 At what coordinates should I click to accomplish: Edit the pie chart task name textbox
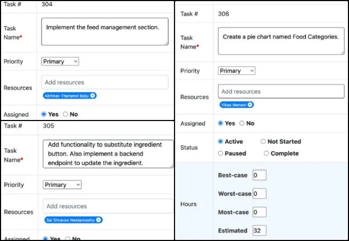pyautogui.click(x=281, y=41)
